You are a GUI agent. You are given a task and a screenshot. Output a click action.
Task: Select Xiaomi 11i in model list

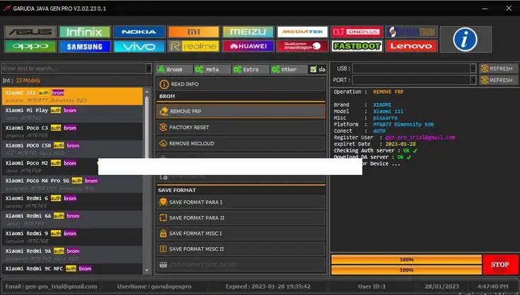72,96
